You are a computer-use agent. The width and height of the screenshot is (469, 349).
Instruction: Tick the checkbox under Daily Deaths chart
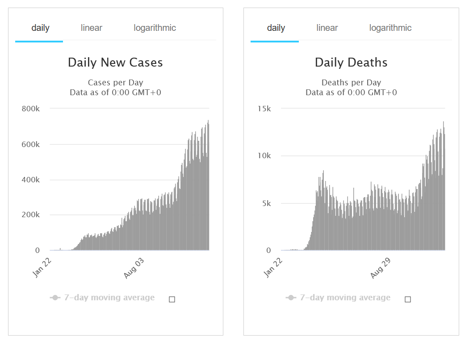[407, 299]
